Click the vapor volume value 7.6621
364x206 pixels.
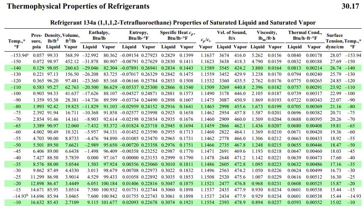pyautogui.click(x=72, y=145)
